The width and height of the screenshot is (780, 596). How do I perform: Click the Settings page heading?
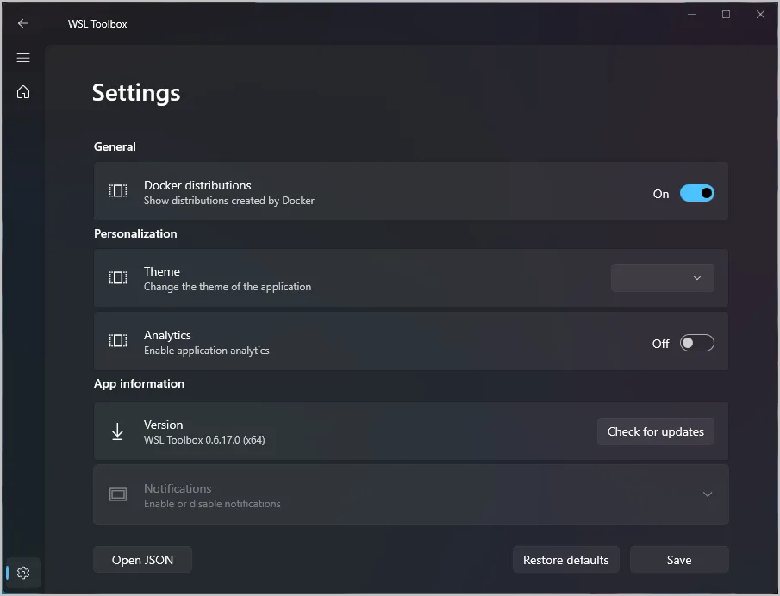[x=136, y=93]
